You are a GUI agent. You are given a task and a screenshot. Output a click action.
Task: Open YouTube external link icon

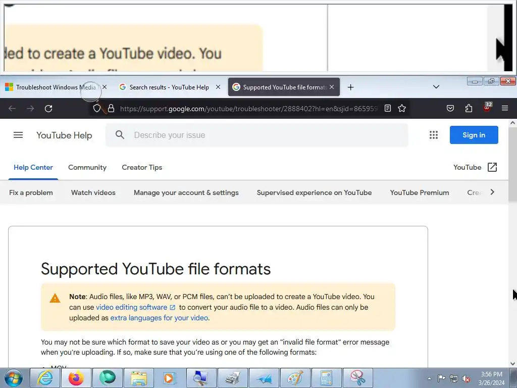pos(492,167)
